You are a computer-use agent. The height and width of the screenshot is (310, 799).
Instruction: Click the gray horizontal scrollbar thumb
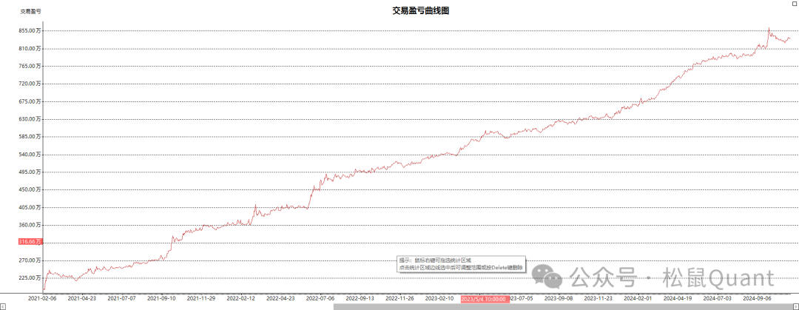pos(562,306)
